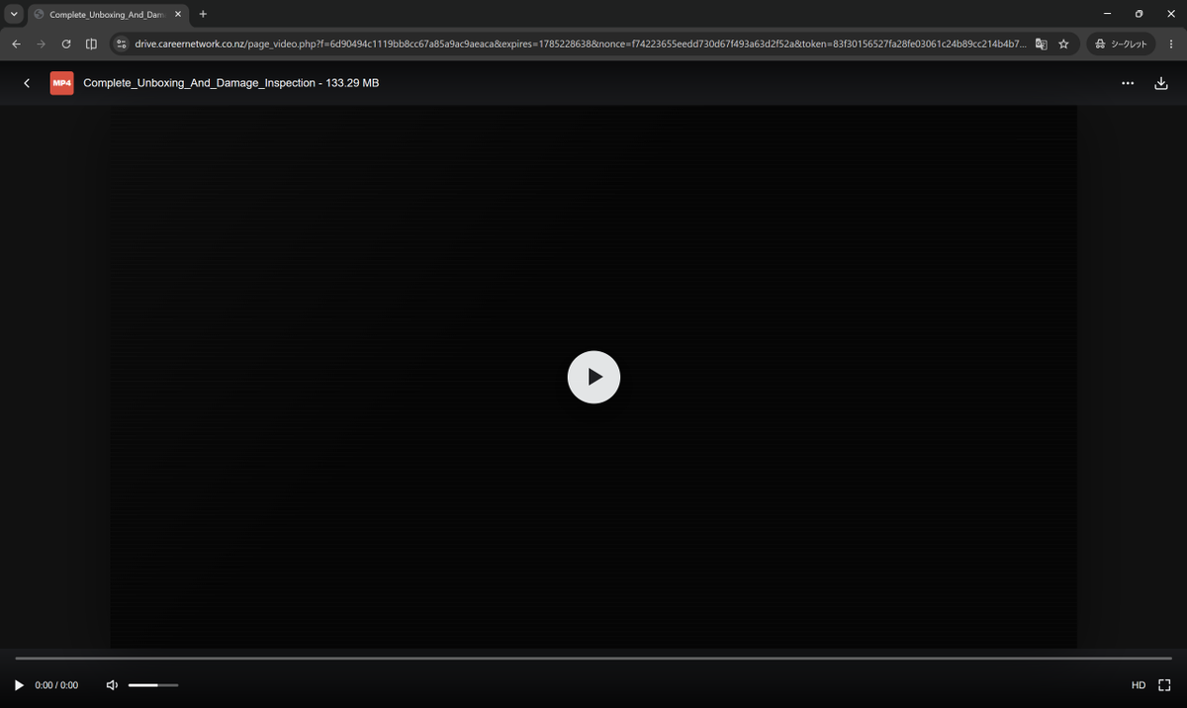This screenshot has height=708, width=1187.
Task: Mute the video with speaker icon
Action: (x=112, y=685)
